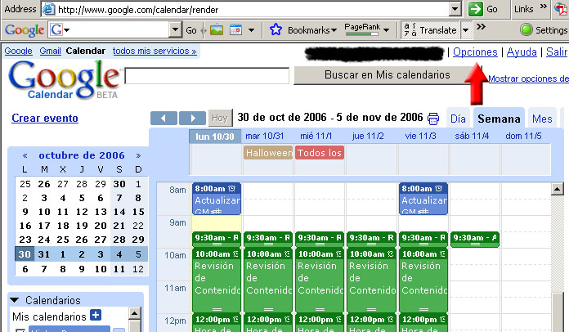Screen dimensions: 569x332
Task: Switch to the Día view tab
Action: pos(459,119)
